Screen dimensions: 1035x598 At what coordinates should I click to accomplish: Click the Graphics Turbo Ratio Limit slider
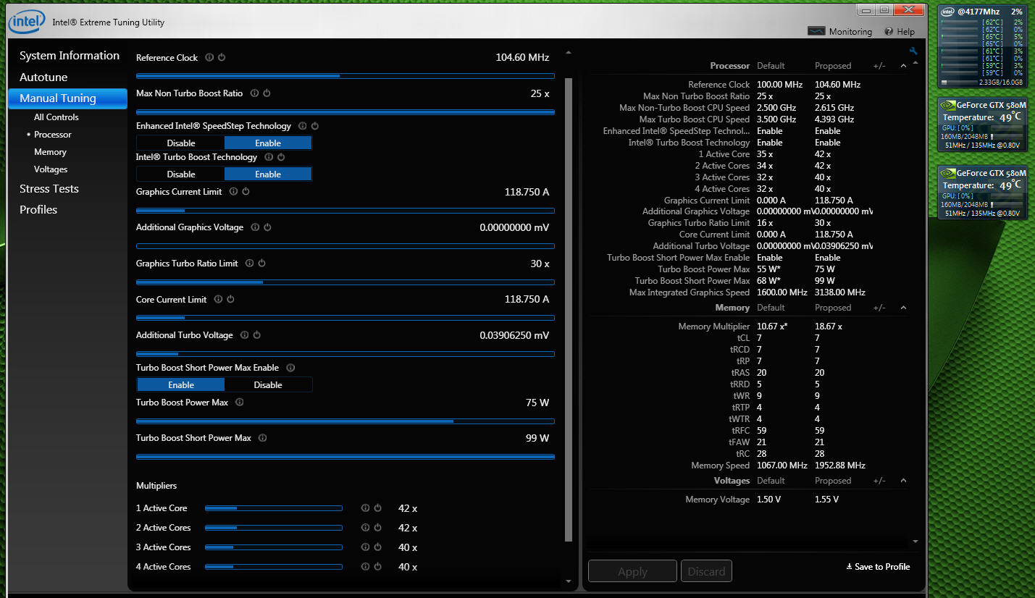(345, 282)
